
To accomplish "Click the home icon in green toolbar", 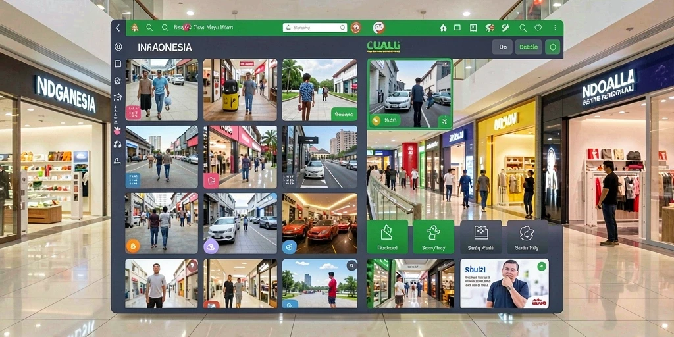I will tap(443, 28).
